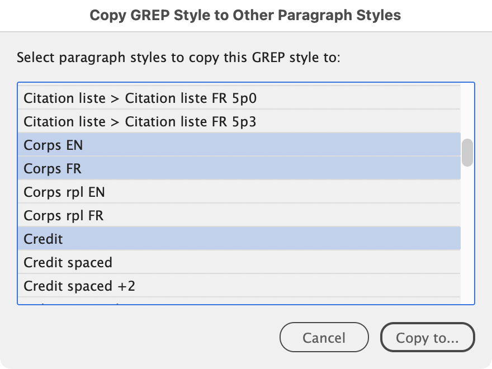Choose Corps rpl EN in list
The width and height of the screenshot is (492, 369).
64,192
